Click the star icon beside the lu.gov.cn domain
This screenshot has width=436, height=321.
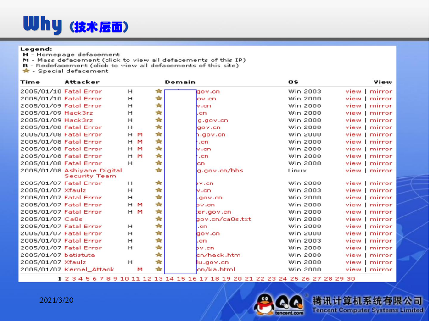159,262
